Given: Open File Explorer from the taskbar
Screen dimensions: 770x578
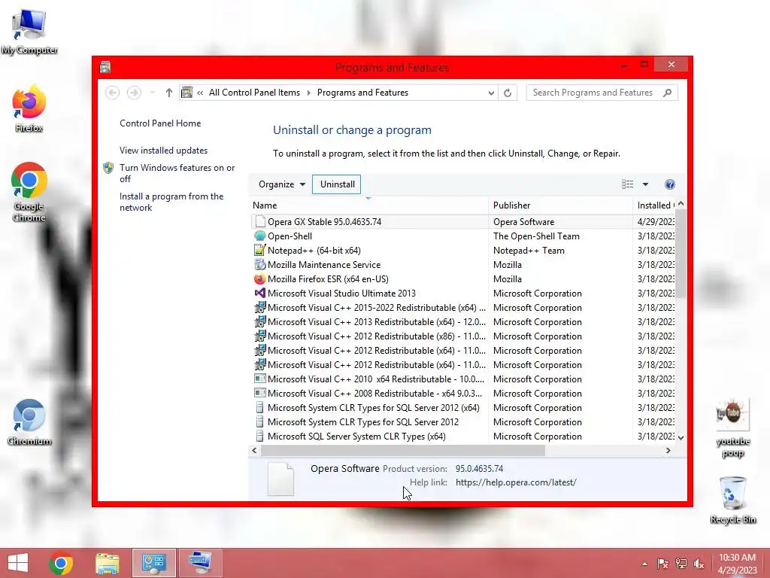Looking at the screenshot, I should (107, 563).
